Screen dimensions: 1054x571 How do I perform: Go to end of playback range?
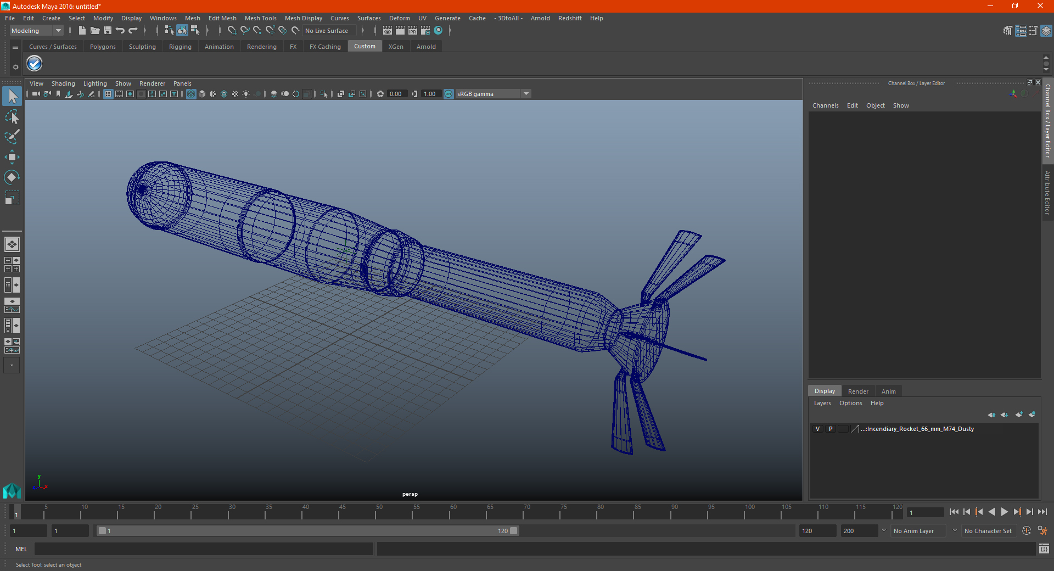coord(1042,512)
